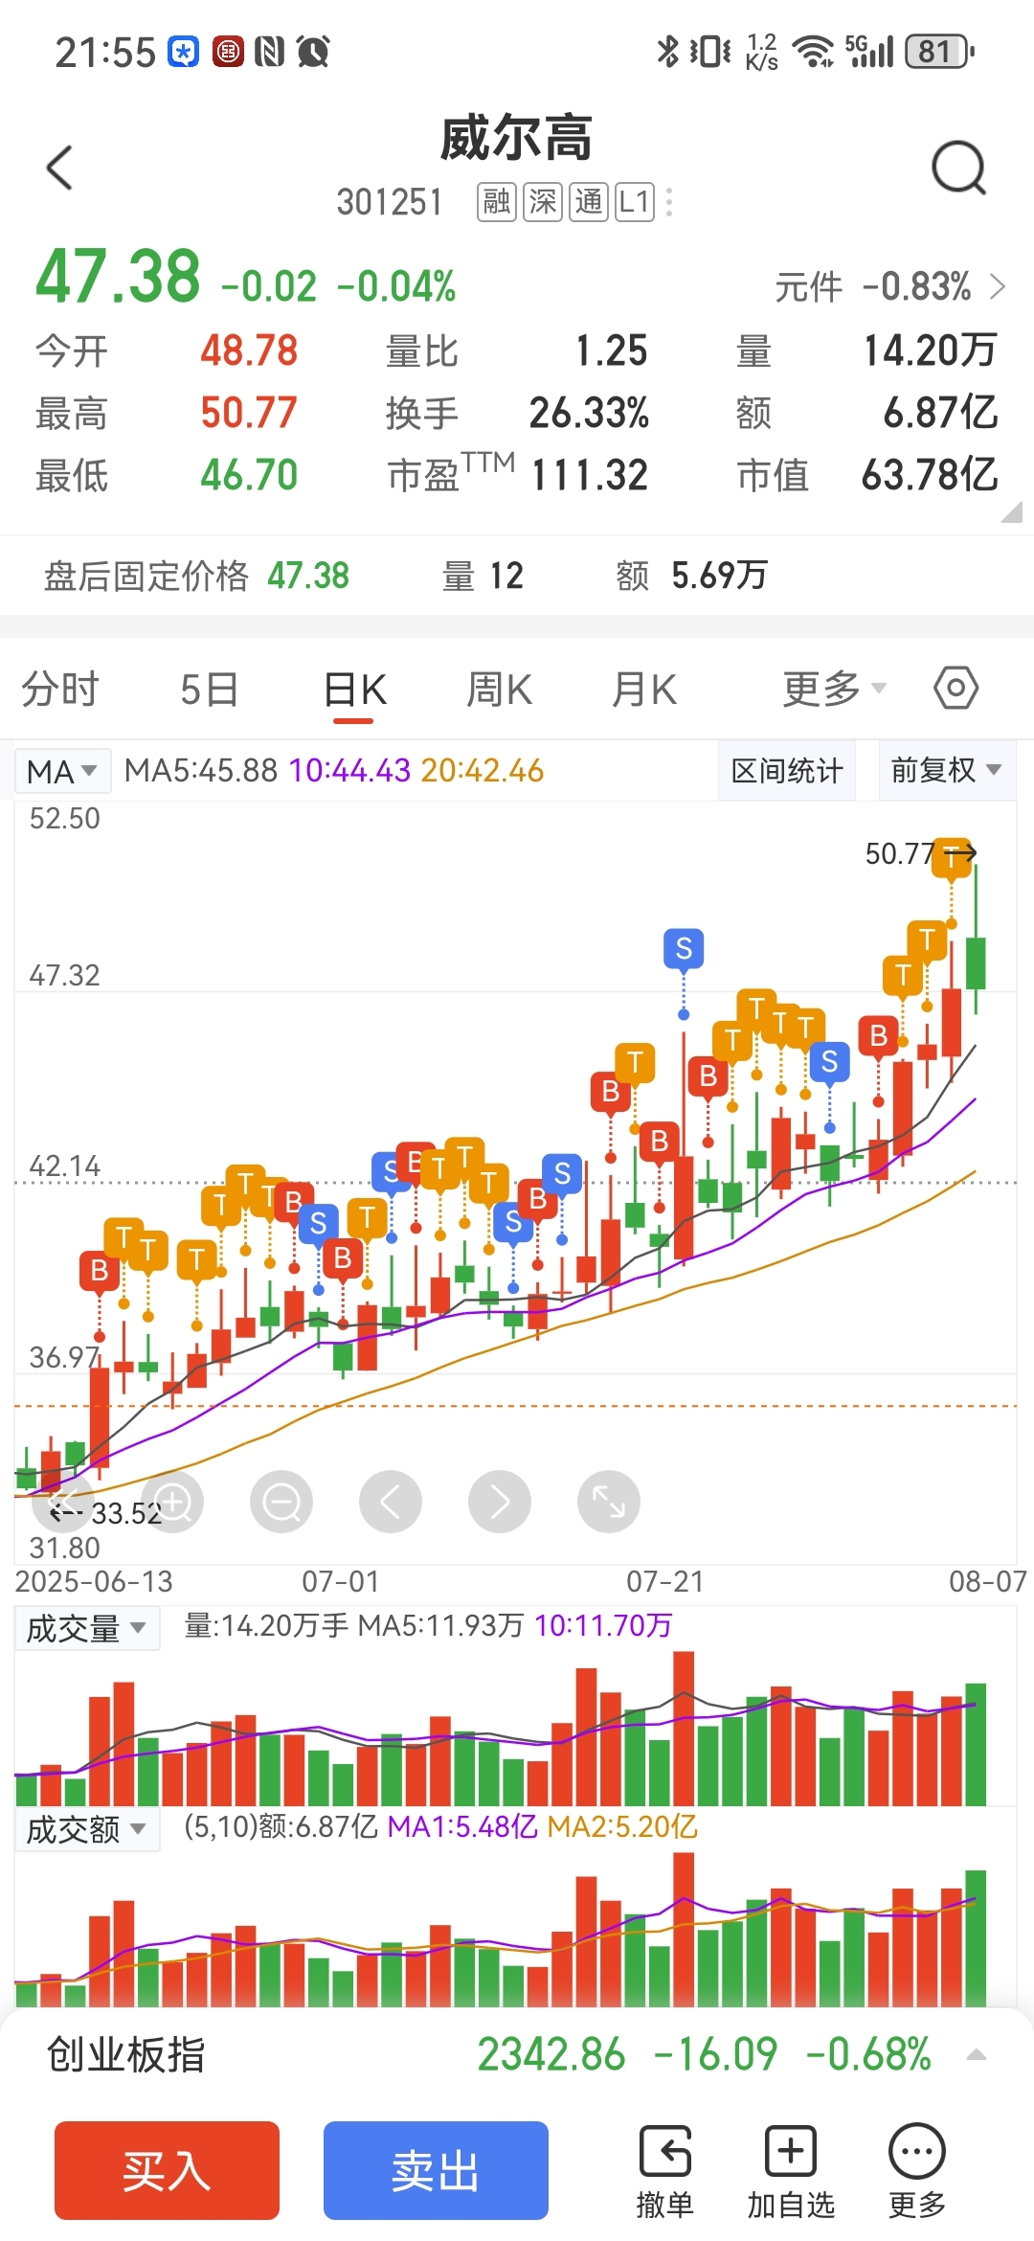Screen dimensions: 1034x2241
Task: Tap the Bluetooth icon in status bar
Action: (667, 51)
